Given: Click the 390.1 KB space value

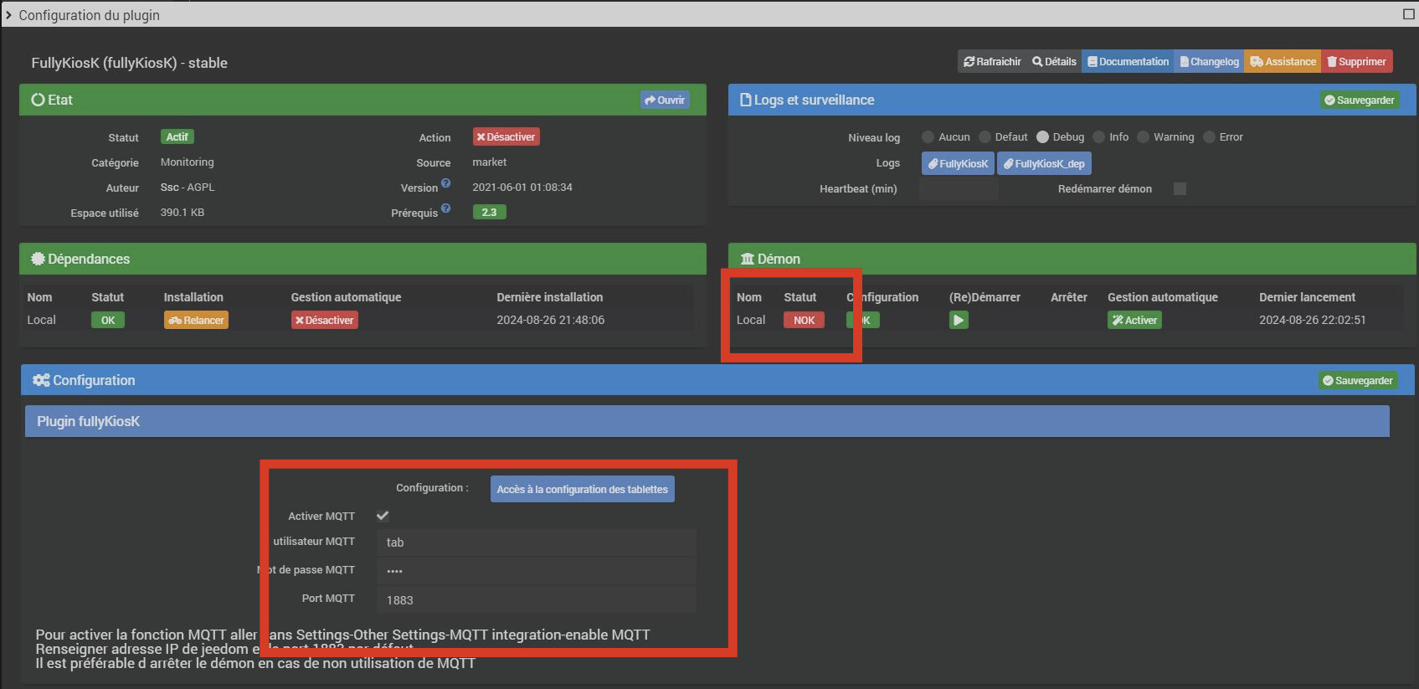Looking at the screenshot, I should (x=183, y=213).
